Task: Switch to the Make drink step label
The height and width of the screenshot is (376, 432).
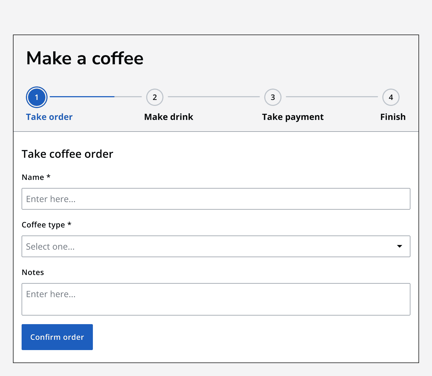Action: (x=169, y=117)
